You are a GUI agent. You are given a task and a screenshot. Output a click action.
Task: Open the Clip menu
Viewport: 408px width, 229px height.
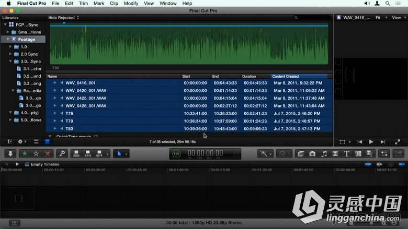point(114,3)
